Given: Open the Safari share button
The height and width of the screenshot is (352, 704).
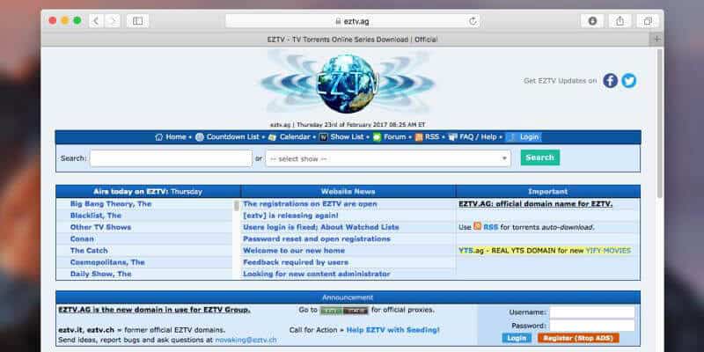Looking at the screenshot, I should pos(620,20).
